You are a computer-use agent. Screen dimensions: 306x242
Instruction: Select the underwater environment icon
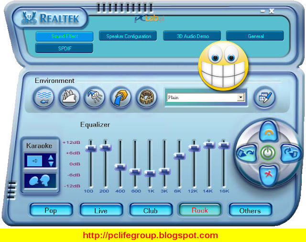tap(44, 97)
